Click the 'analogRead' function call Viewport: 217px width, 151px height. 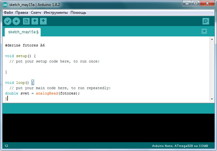coord(47,93)
